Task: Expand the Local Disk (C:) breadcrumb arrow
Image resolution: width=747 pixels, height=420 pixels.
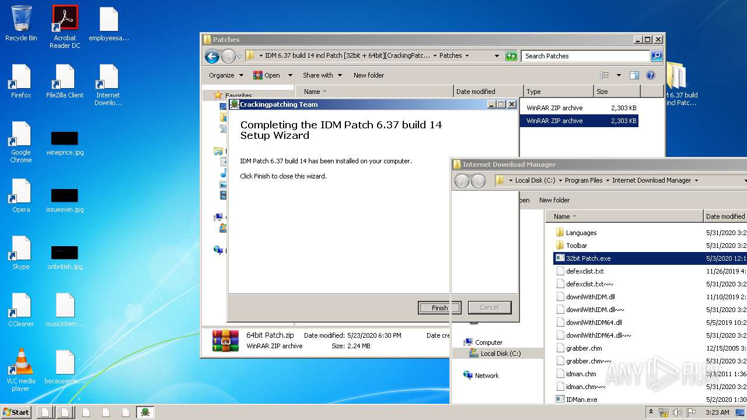Action: coord(560,181)
